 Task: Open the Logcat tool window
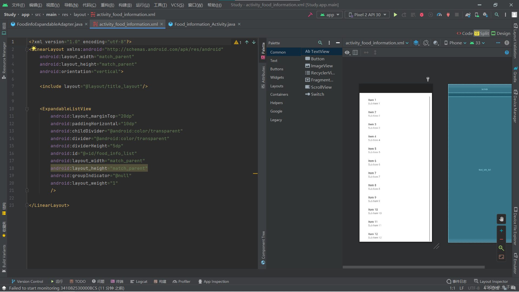[x=139, y=281]
